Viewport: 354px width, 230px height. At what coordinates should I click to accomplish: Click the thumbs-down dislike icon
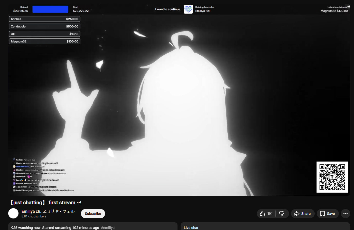pos(282,214)
